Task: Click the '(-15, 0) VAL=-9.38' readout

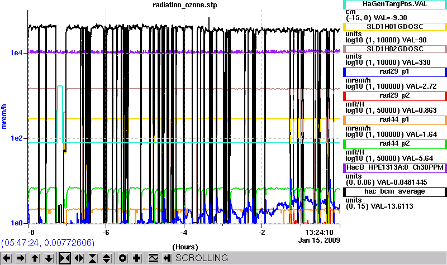Action: pyautogui.click(x=376, y=18)
